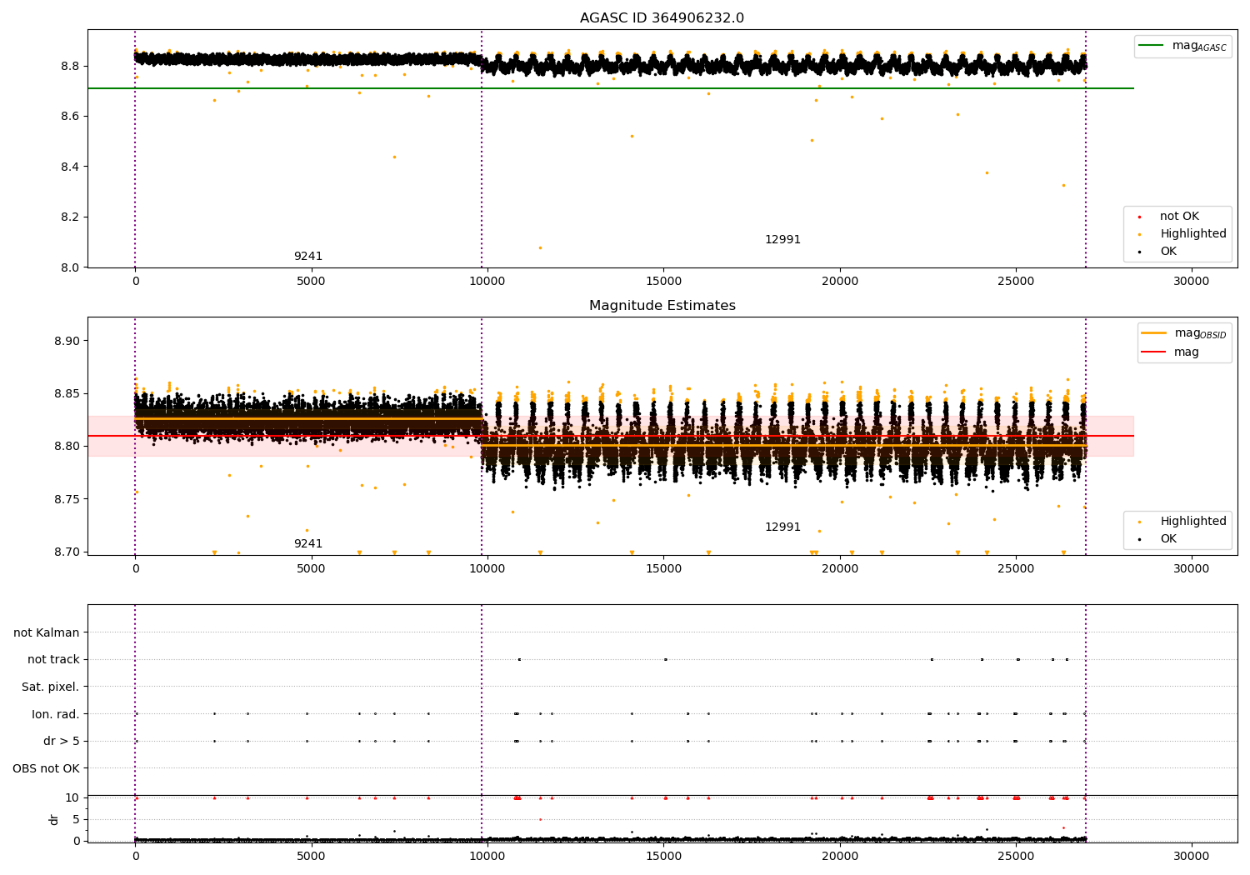Select the not OK legend entry
1250x875 pixels.
(1169, 217)
